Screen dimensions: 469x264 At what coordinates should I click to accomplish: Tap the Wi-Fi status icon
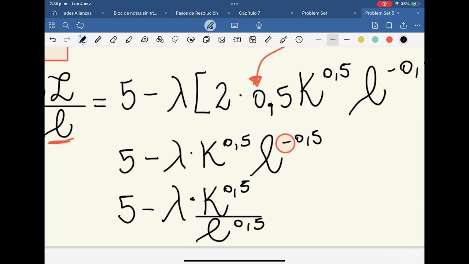pos(397,4)
